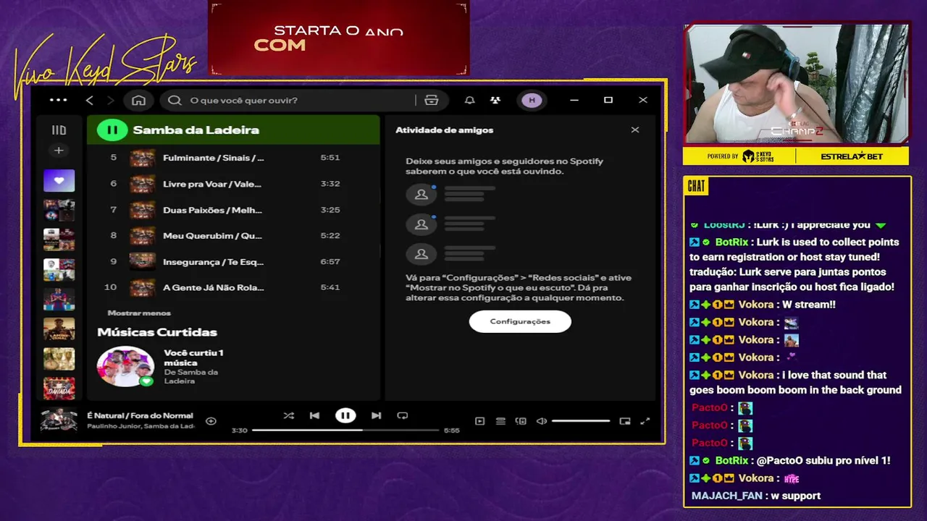Viewport: 927px width, 521px height.
Task: Skip to previous track
Action: pyautogui.click(x=314, y=415)
